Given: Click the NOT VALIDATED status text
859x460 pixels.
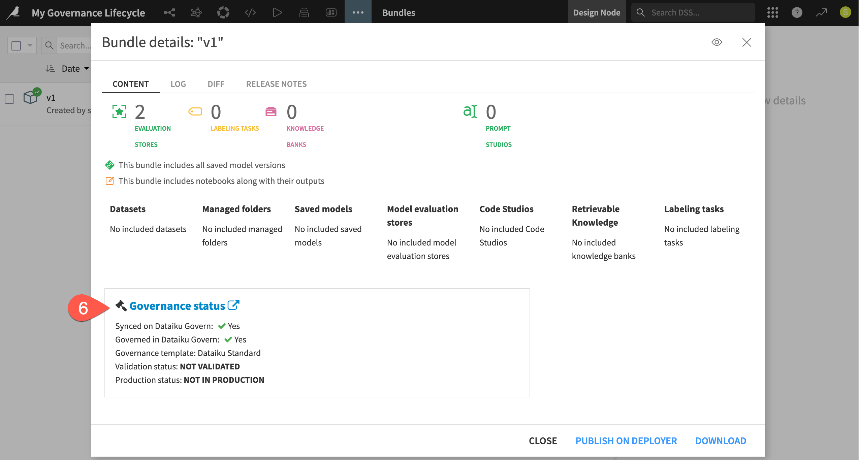Looking at the screenshot, I should click(x=210, y=366).
